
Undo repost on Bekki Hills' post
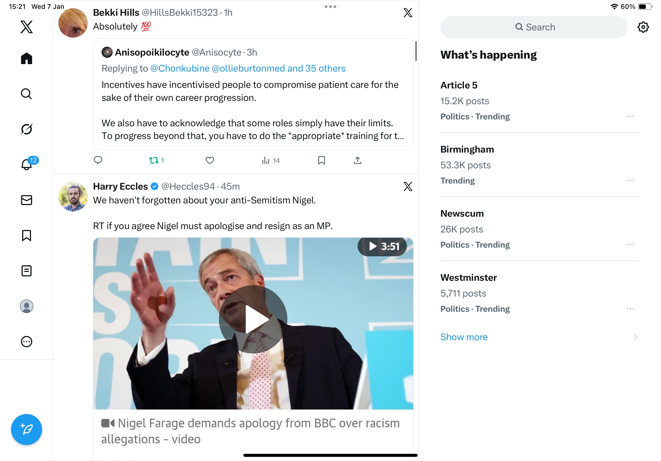[x=154, y=160]
